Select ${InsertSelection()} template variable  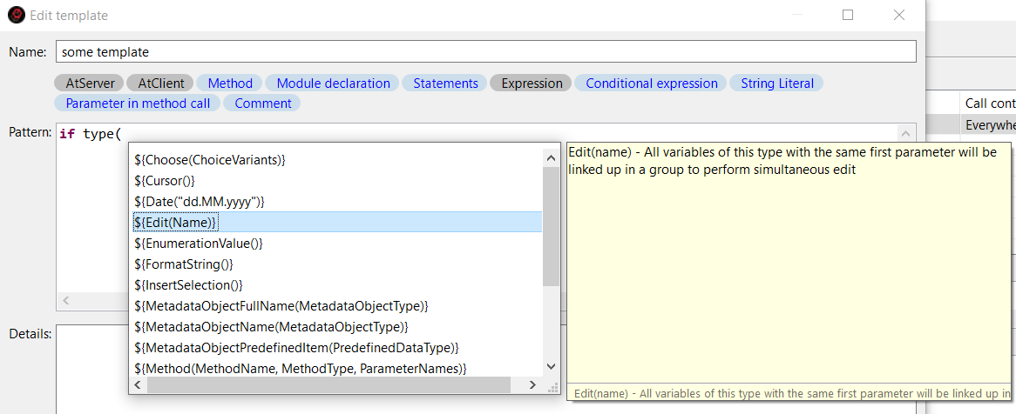(x=189, y=285)
